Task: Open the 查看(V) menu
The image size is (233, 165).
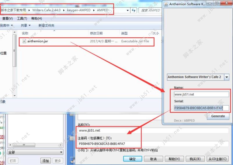Action: (8, 18)
